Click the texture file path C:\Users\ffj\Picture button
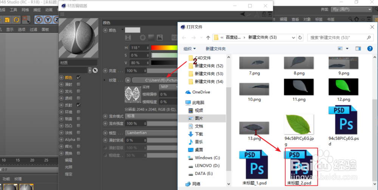 pyautogui.click(x=155, y=80)
